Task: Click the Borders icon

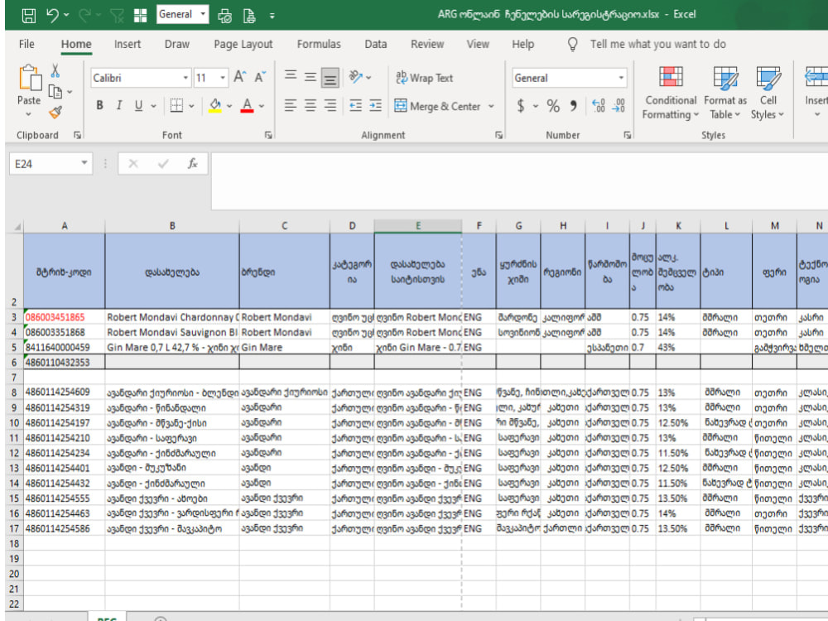Action: coord(176,106)
